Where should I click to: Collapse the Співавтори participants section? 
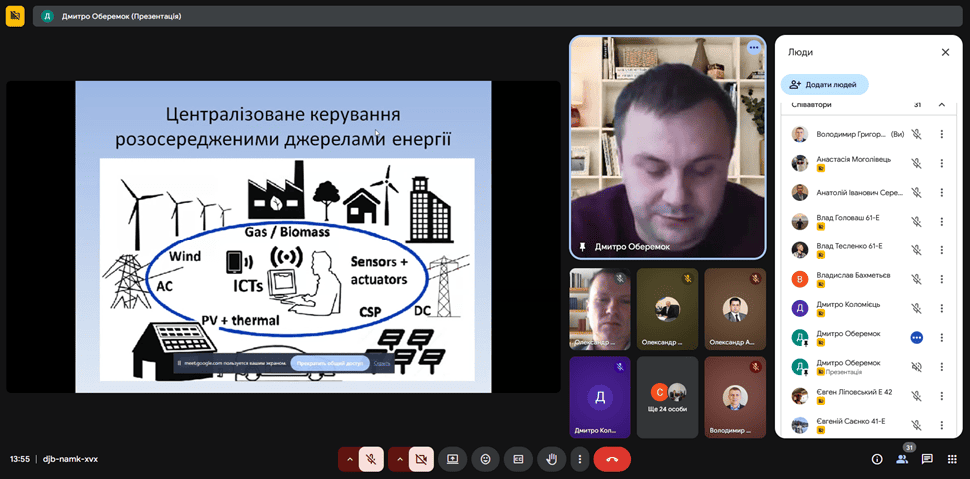(x=941, y=104)
